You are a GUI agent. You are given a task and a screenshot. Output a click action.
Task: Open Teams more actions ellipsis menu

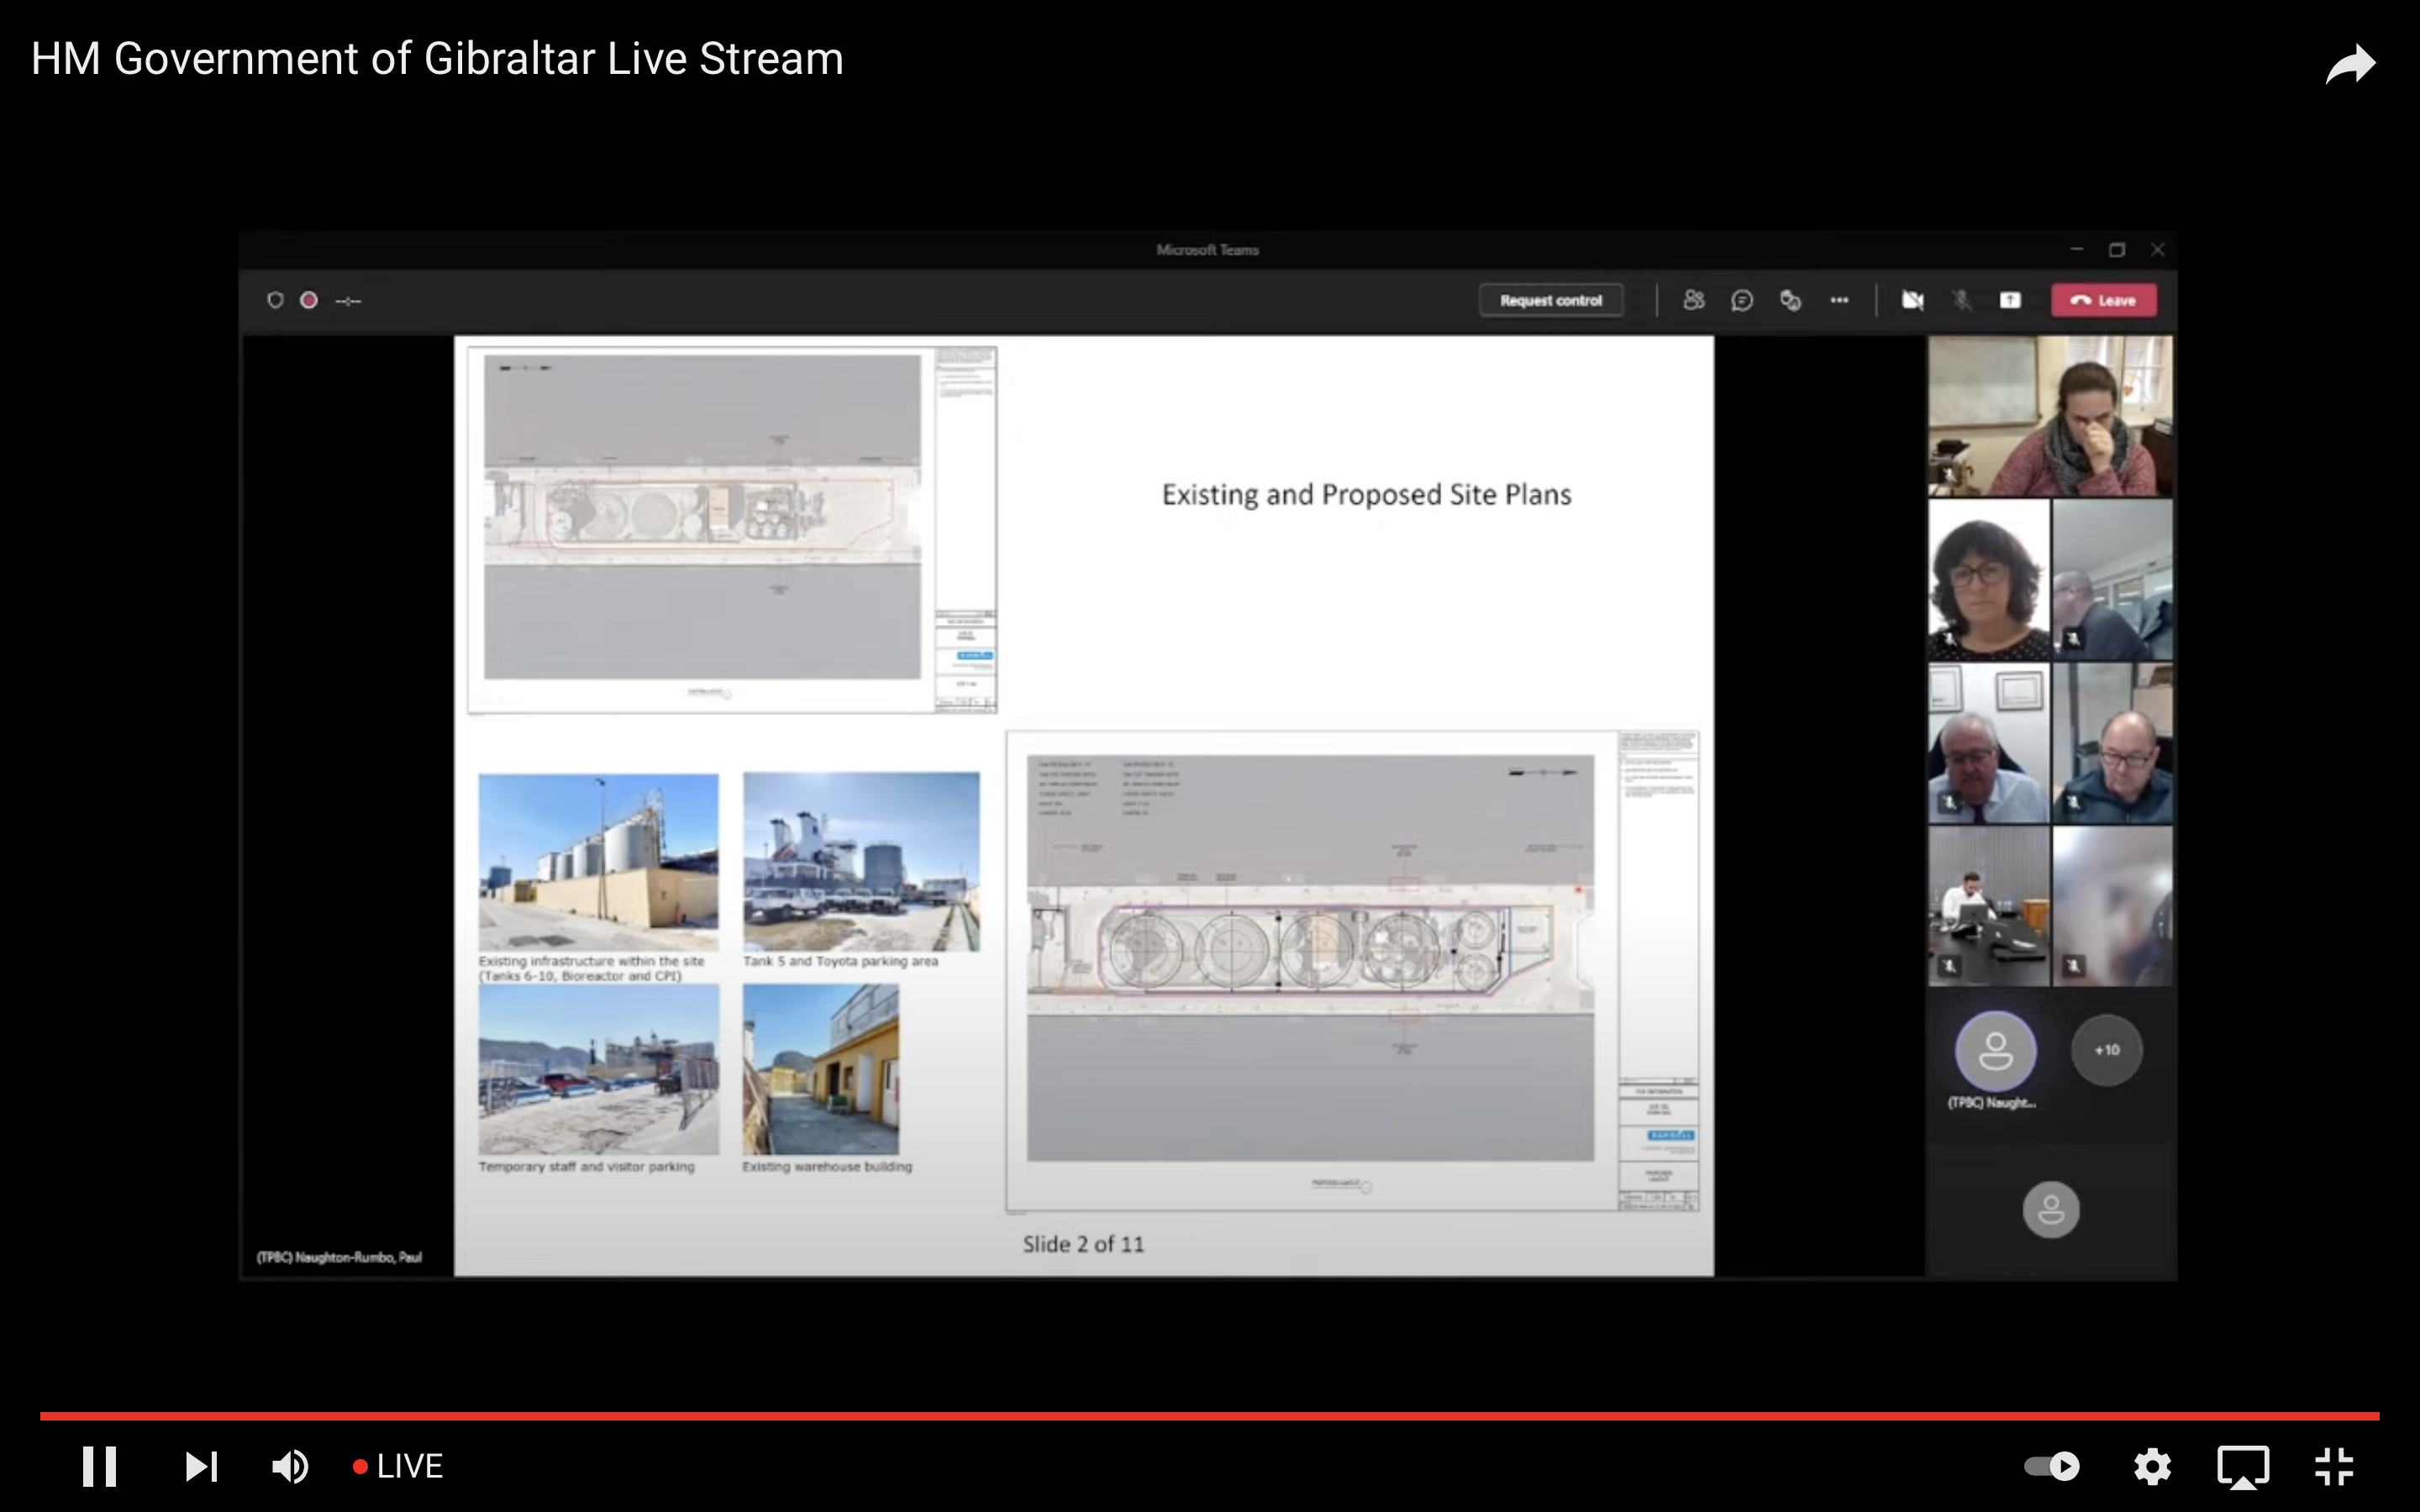1839,300
